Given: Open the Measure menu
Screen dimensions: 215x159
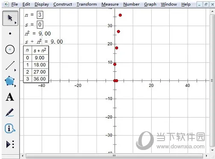Looking at the screenshot, I should [x=110, y=4].
